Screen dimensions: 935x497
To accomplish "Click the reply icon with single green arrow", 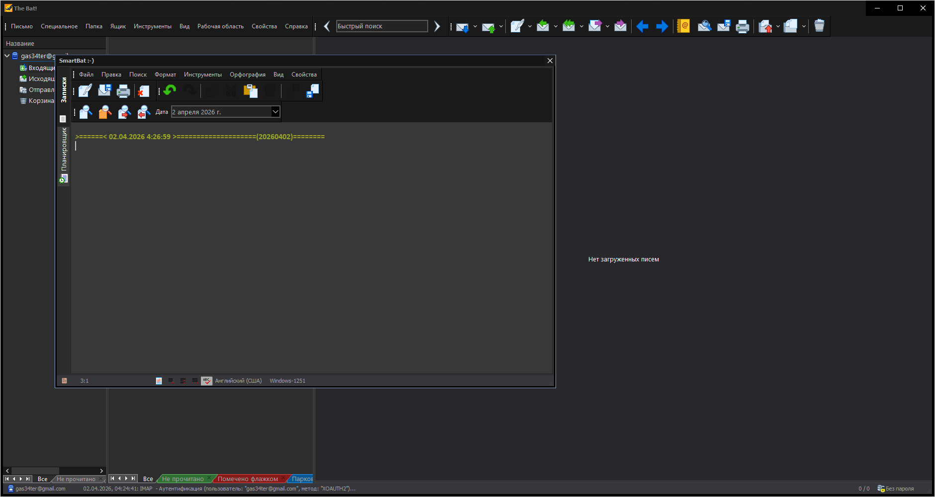I will click(543, 26).
